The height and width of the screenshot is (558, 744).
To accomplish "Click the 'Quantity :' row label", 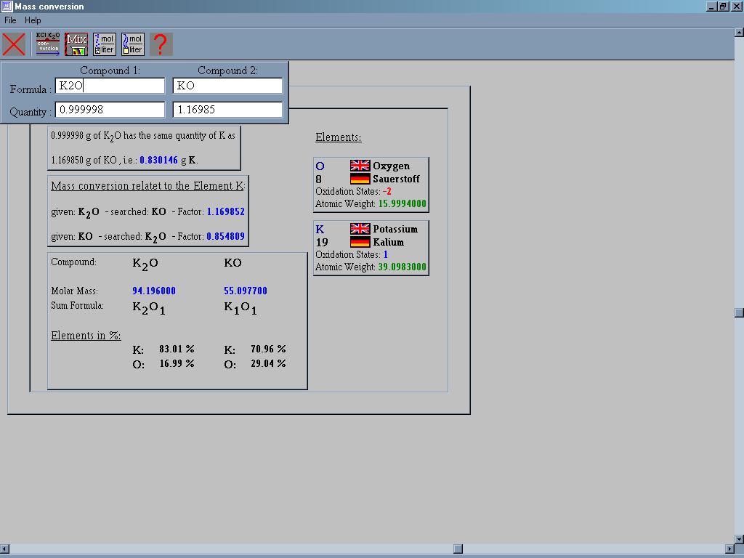I will point(31,113).
